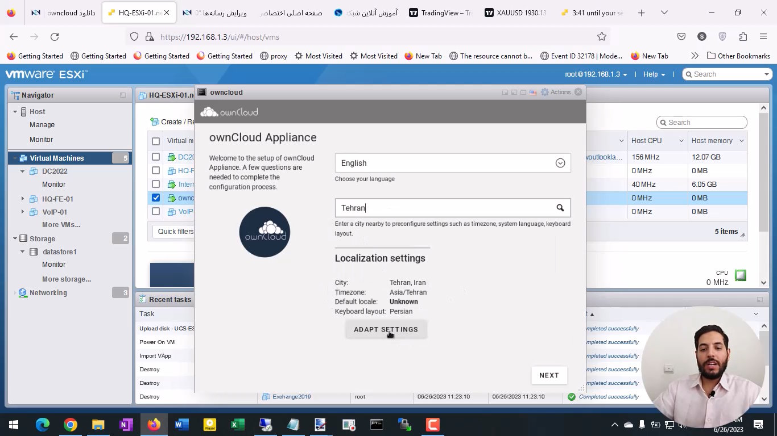Open the Command Prompt icon in taskbar

coord(377,425)
